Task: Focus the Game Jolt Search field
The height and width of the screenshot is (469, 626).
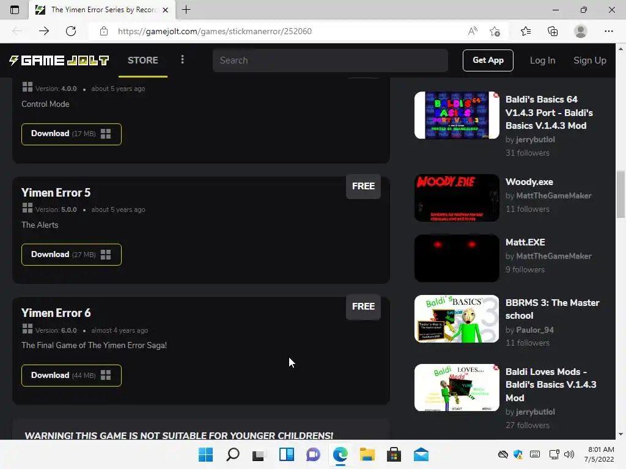Action: [x=330, y=60]
